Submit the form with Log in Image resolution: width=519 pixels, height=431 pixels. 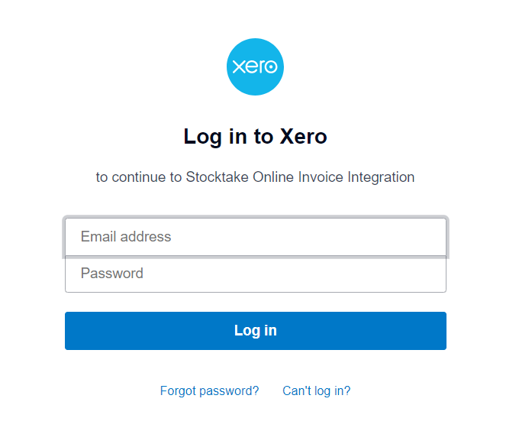[255, 331]
